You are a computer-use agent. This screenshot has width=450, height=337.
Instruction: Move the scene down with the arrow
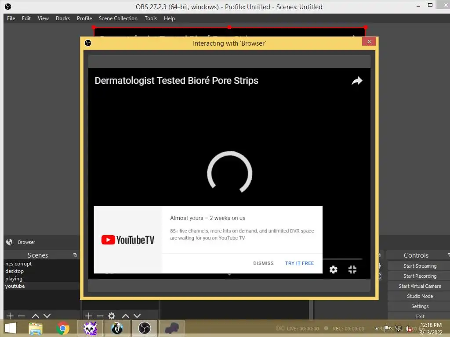[47, 316]
